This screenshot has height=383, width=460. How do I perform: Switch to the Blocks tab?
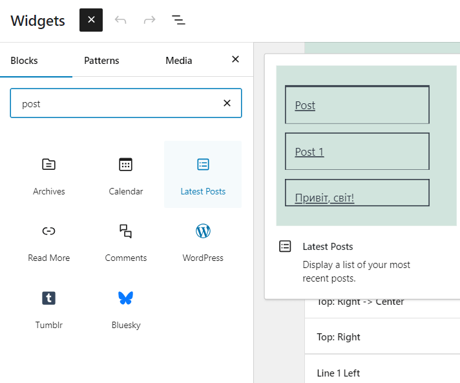click(24, 61)
